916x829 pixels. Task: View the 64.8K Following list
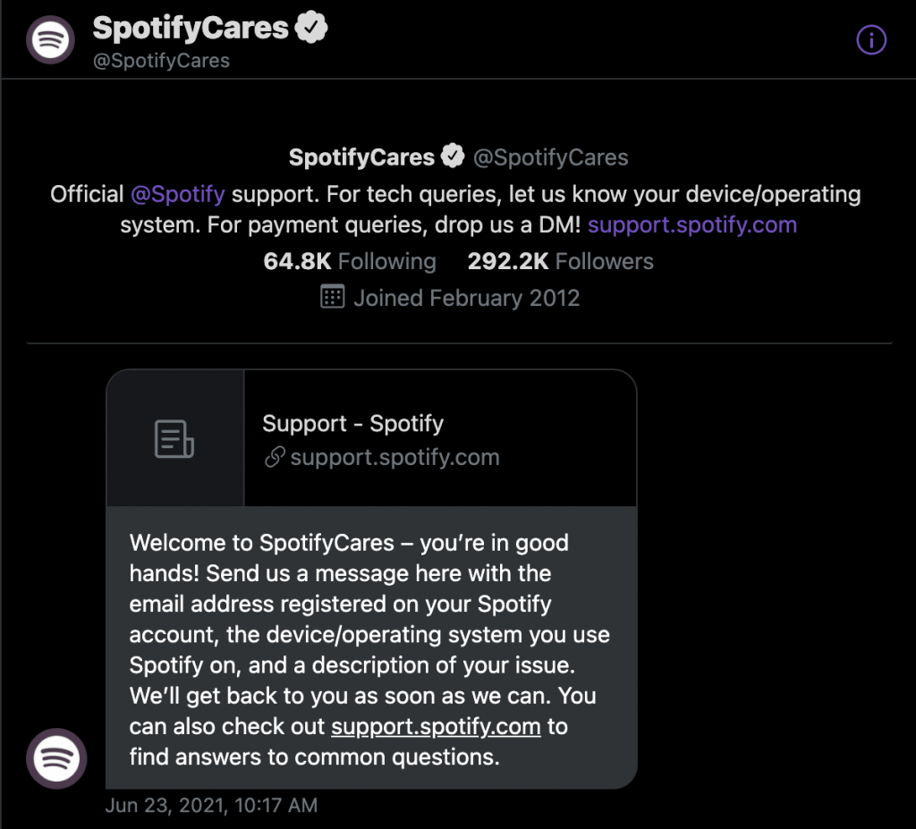pyautogui.click(x=350, y=261)
